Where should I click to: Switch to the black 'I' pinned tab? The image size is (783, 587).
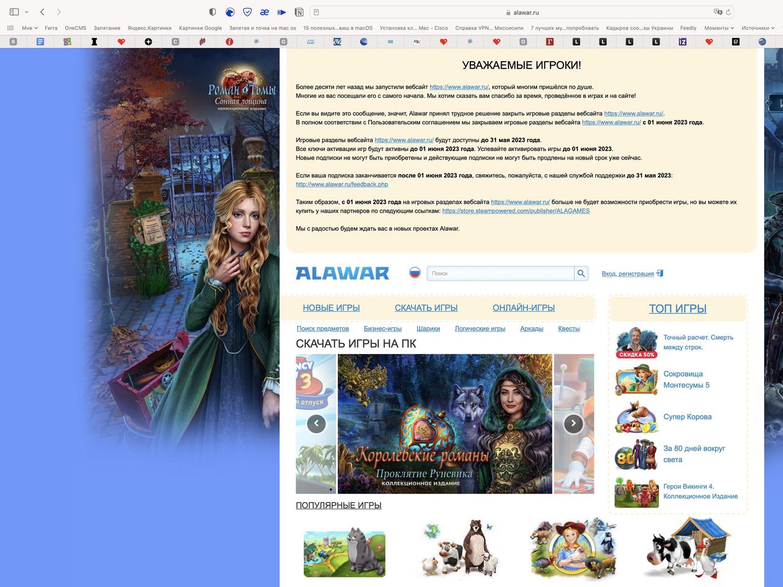click(94, 42)
